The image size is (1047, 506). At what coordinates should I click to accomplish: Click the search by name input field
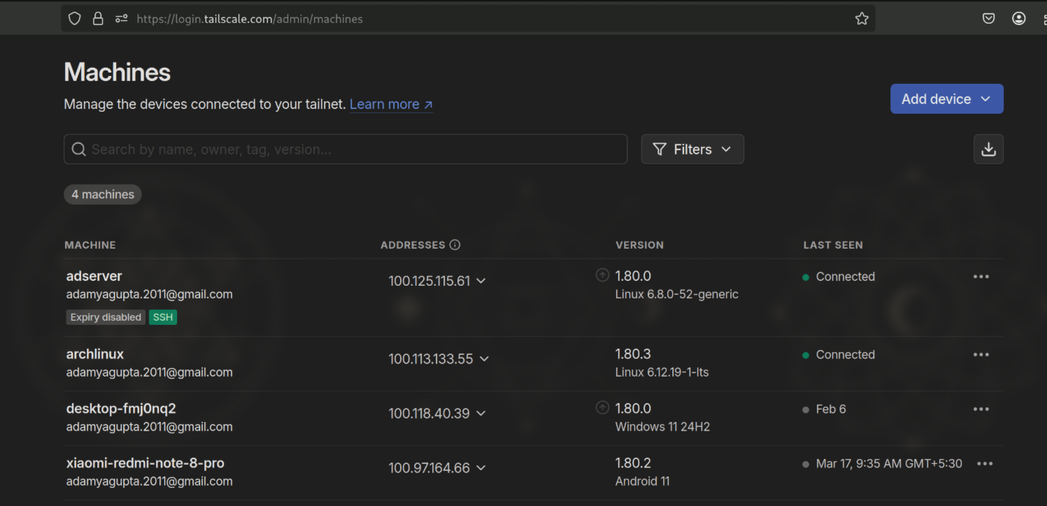click(346, 149)
